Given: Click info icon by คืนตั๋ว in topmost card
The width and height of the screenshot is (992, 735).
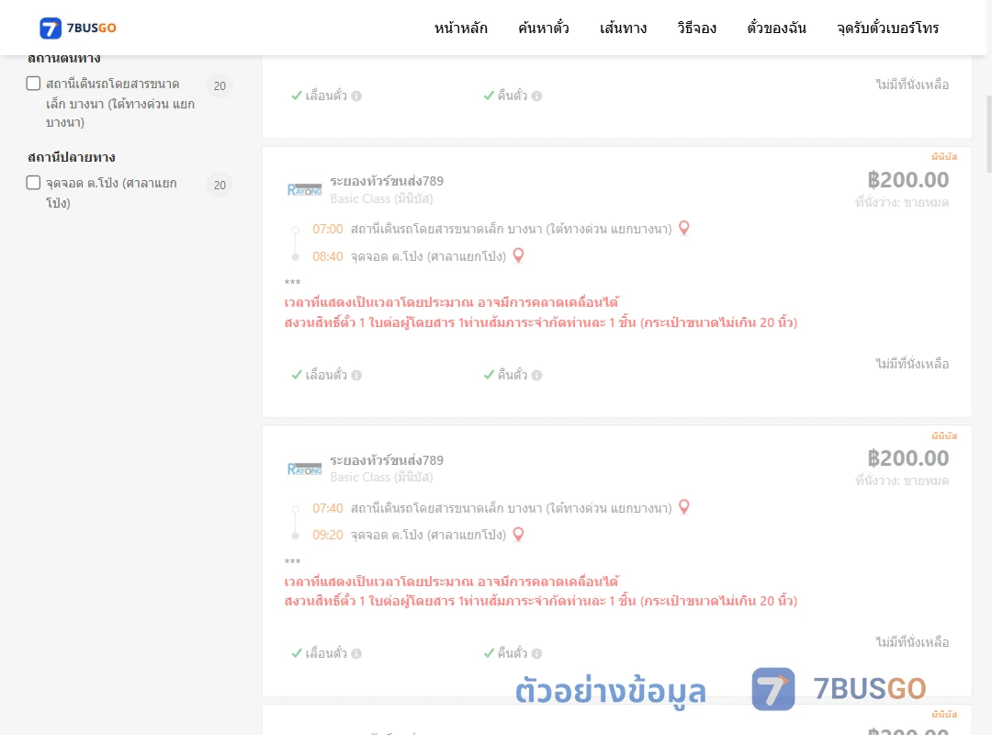Looking at the screenshot, I should 537,96.
